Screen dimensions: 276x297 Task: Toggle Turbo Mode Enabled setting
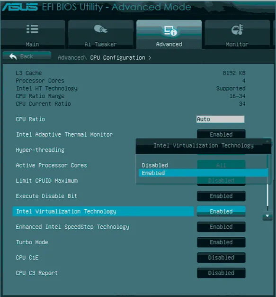pyautogui.click(x=221, y=242)
